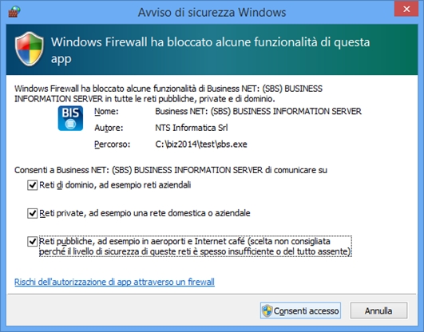Image resolution: width=424 pixels, height=332 pixels.
Task: Disable the Reti pubbliche checkbox
Action: (x=33, y=242)
